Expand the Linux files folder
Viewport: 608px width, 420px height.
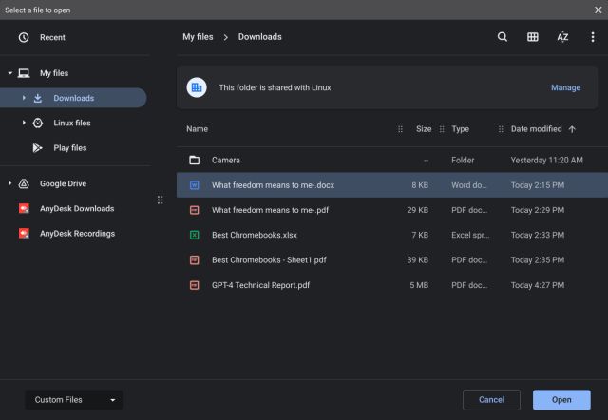click(x=24, y=123)
